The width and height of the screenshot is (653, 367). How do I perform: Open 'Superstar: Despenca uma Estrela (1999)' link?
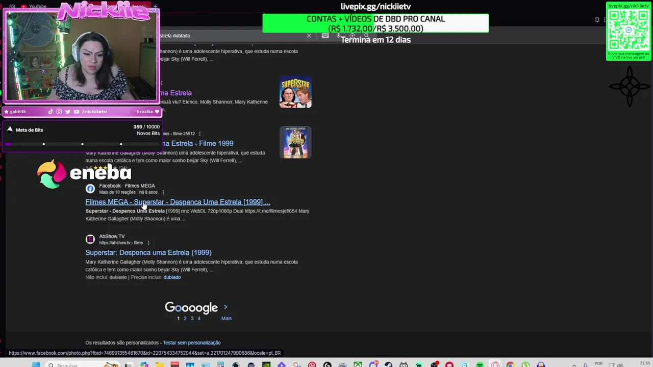pyautogui.click(x=148, y=252)
